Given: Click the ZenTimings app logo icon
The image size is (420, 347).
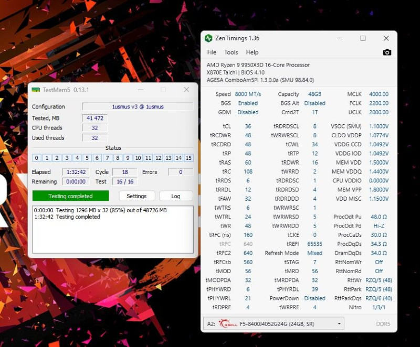Looking at the screenshot, I should click(x=208, y=38).
